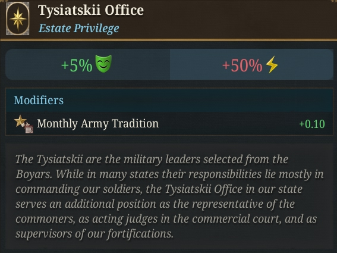Click the Monthly Army Tradition modifier row
Viewport: 337px width, 253px height.
click(169, 124)
